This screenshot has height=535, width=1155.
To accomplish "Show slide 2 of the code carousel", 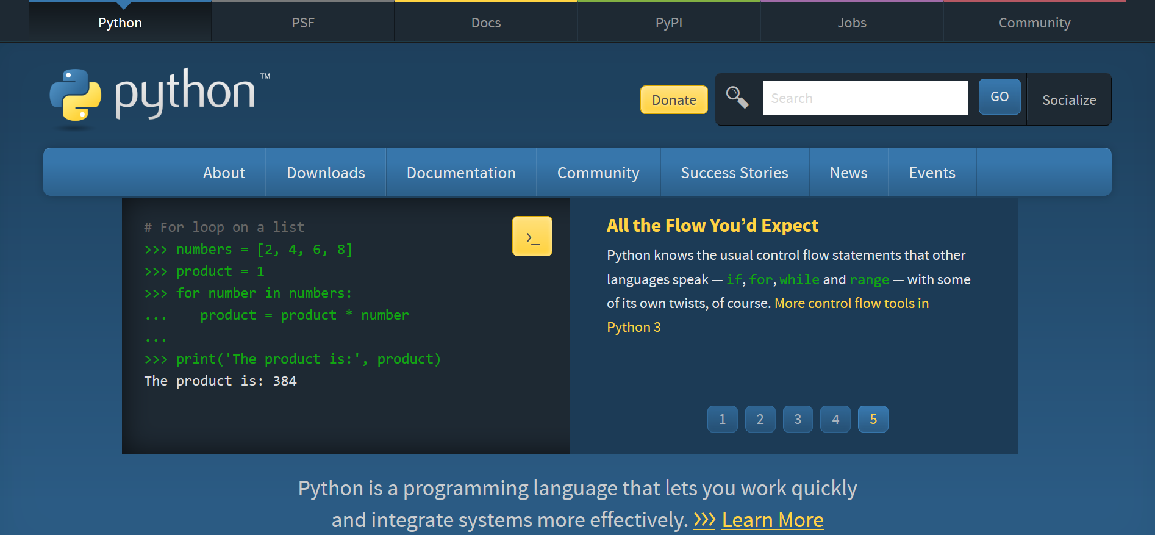I will (760, 419).
